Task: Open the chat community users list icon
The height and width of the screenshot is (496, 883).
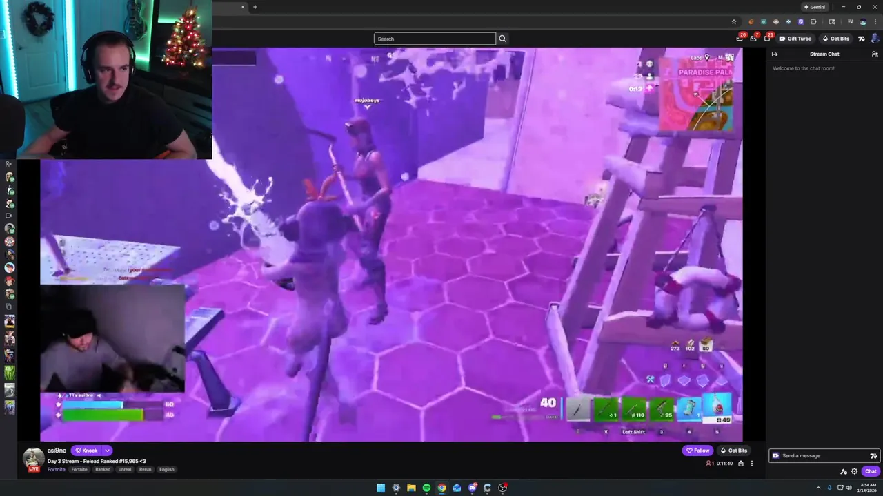Action: tap(875, 54)
